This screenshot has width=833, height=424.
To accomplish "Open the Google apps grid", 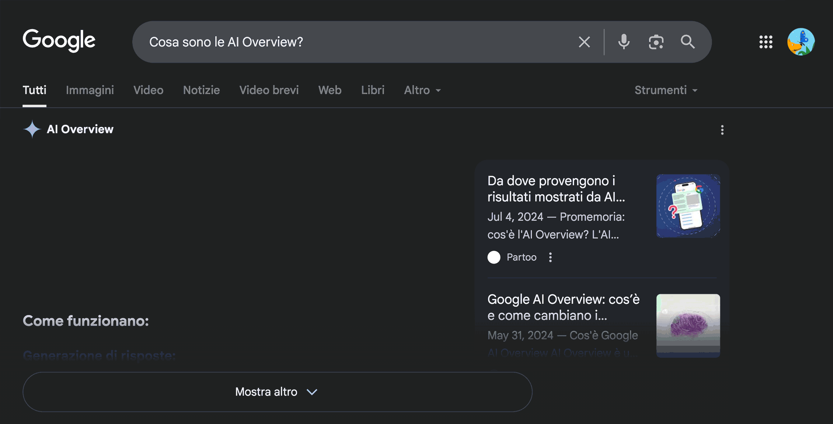I will 765,42.
